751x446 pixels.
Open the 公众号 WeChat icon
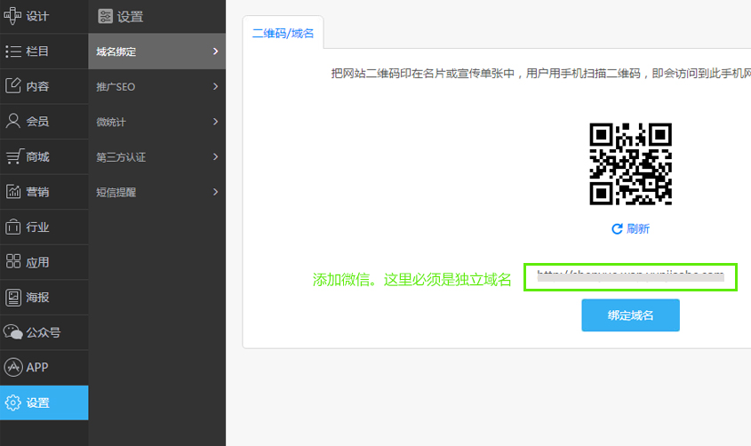(x=13, y=332)
